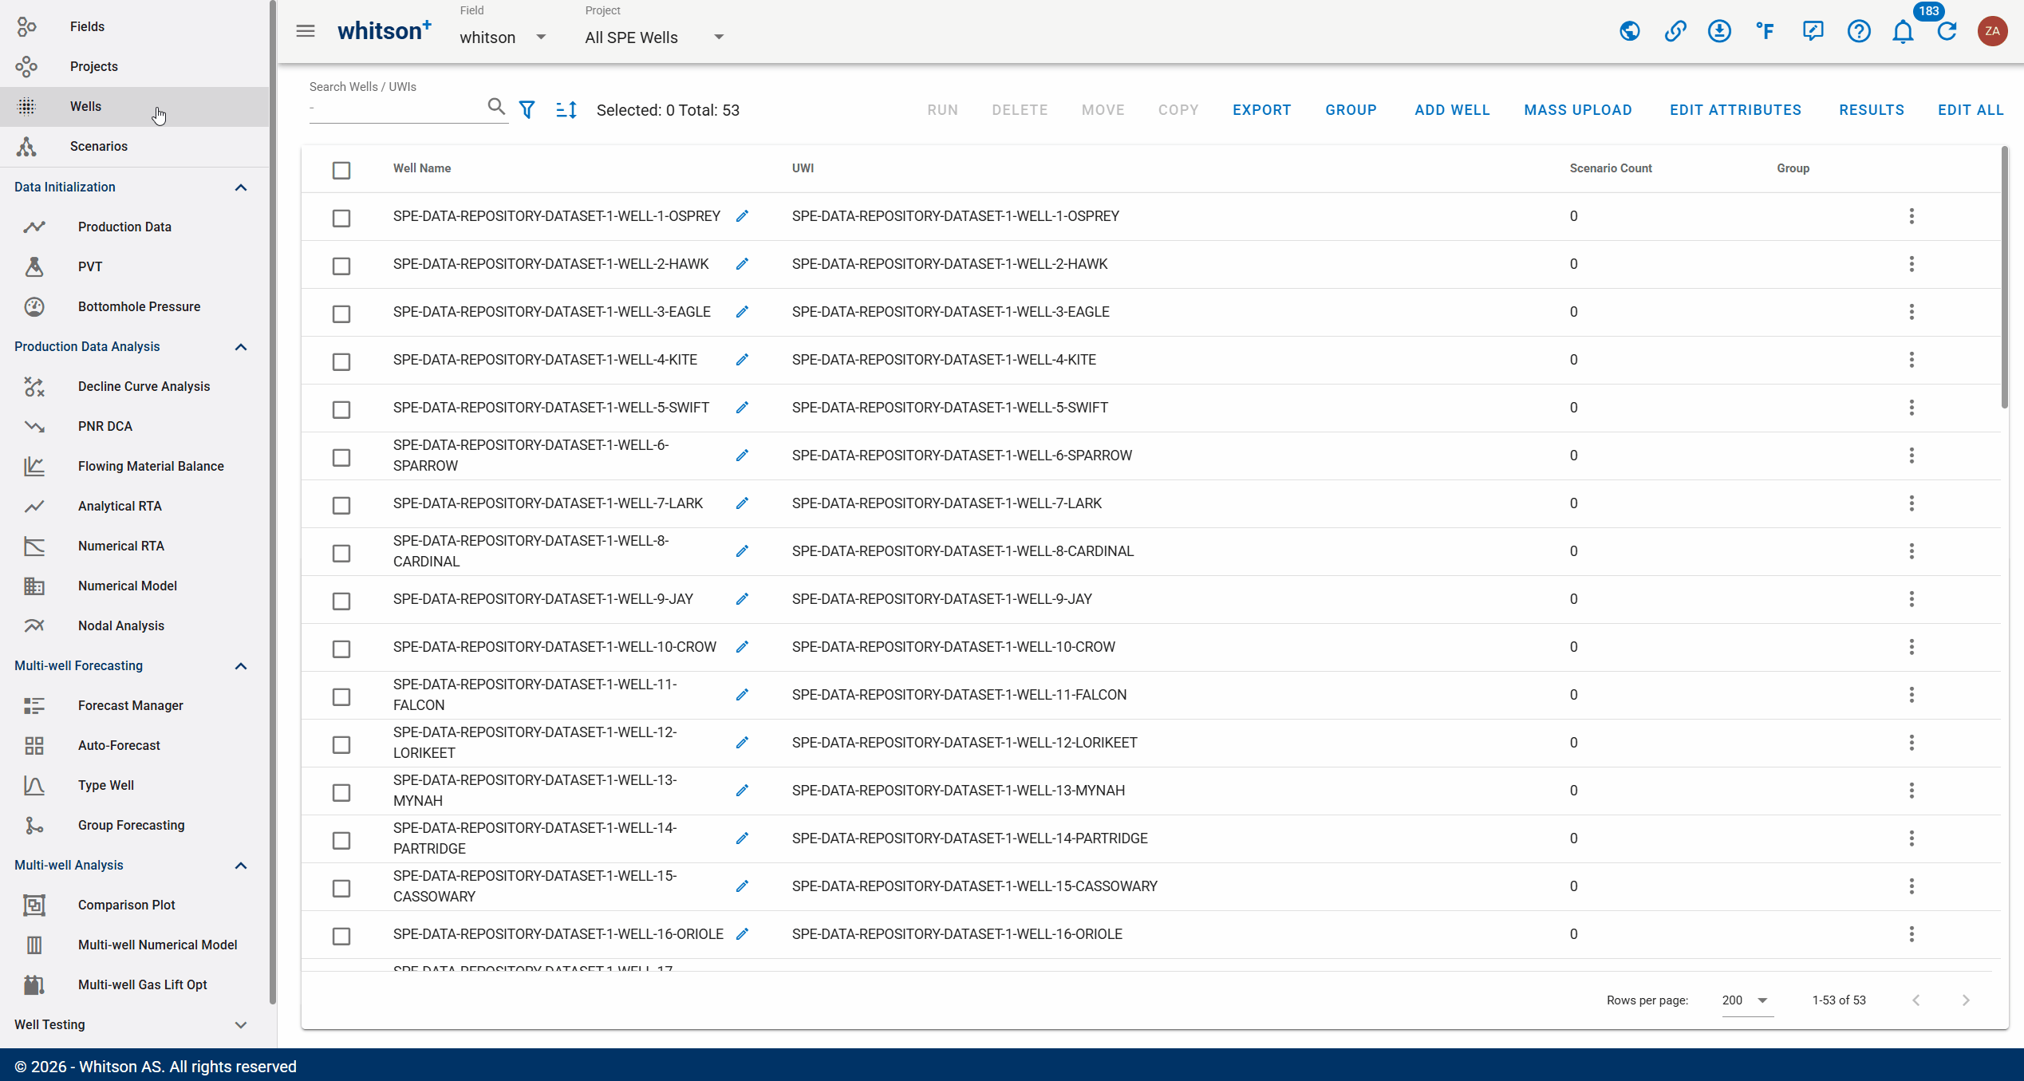This screenshot has height=1081, width=2024.
Task: Open Scenarios in the sidebar
Action: [134, 147]
